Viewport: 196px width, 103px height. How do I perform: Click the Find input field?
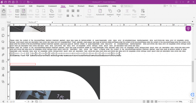coord(179,6)
